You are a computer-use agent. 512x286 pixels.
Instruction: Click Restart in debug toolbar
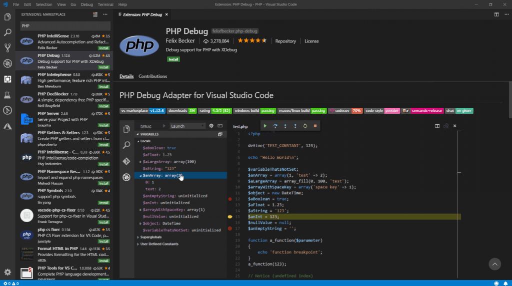click(305, 126)
